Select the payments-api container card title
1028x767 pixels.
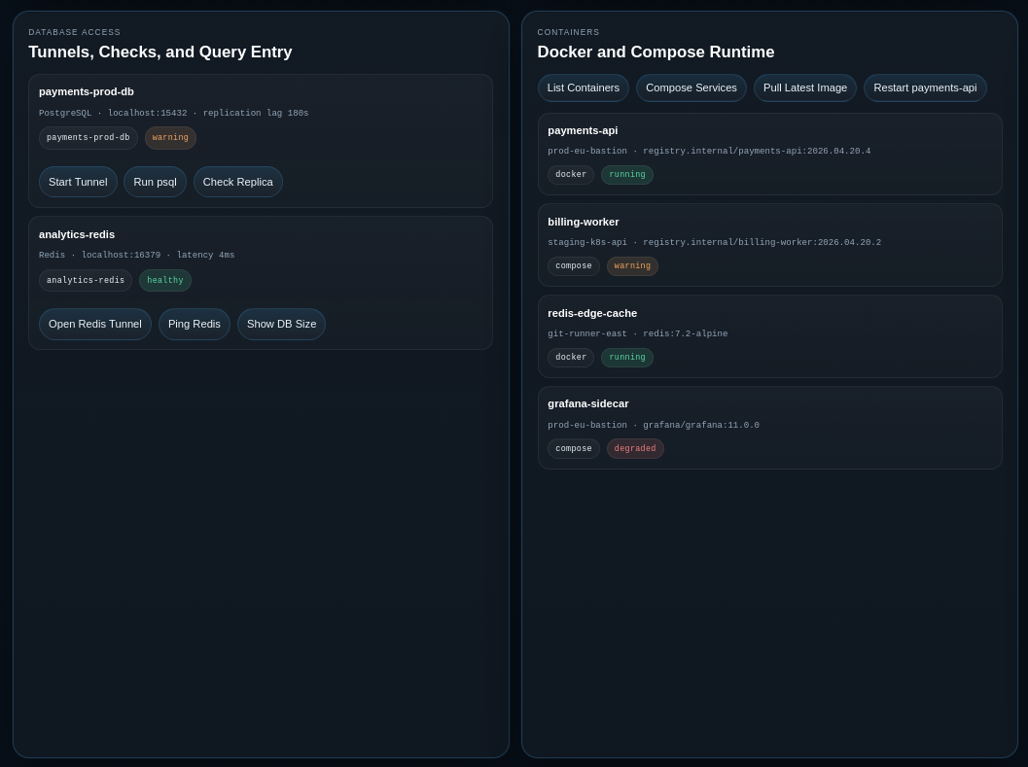click(582, 130)
